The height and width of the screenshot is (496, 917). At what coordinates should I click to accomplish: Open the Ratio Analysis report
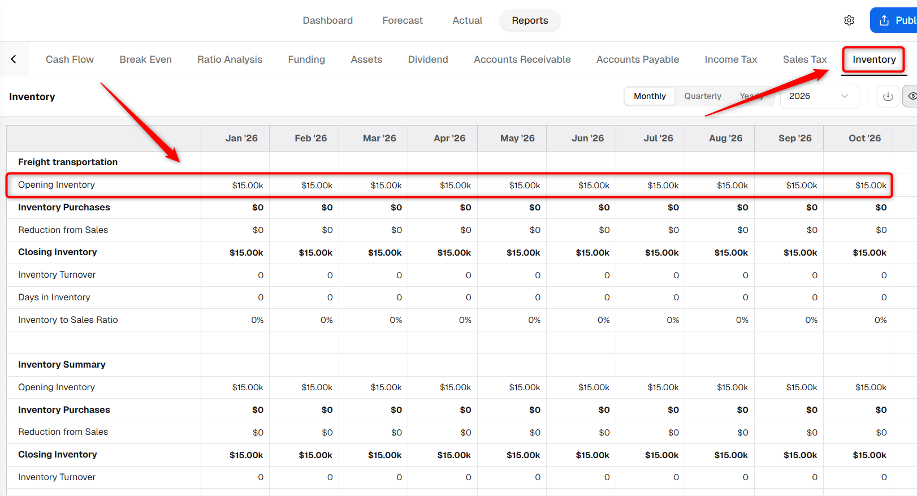tap(230, 59)
